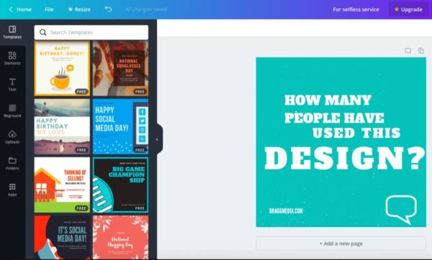Focus the Search Templates field
The height and width of the screenshot is (260, 432).
[x=91, y=32]
